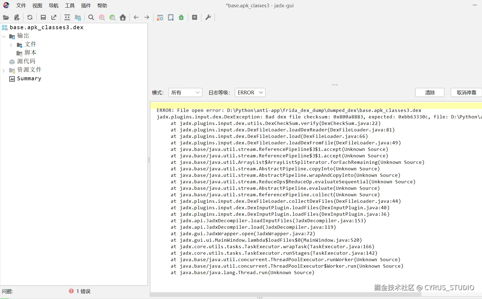Click the 'Bad dex file checksum' log line

319,117
